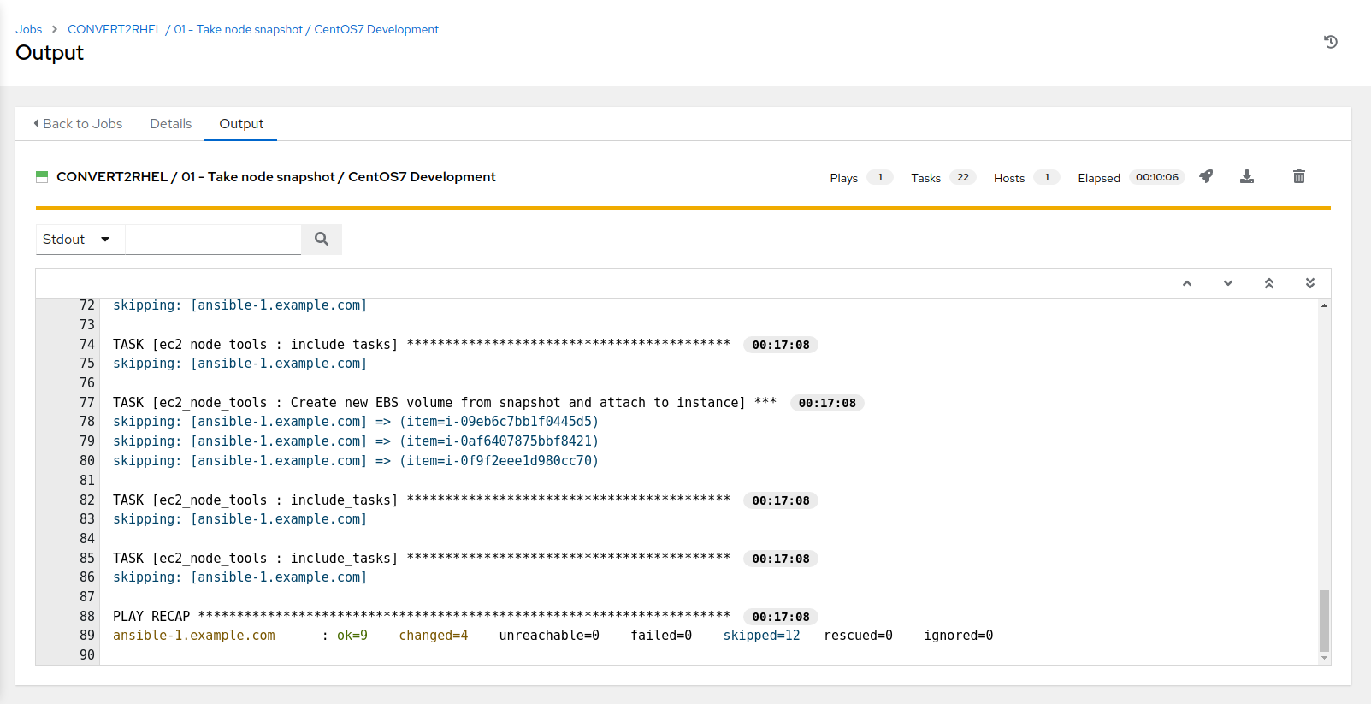Click scrollbar down arrow in output
This screenshot has width=1371, height=704.
tap(1324, 658)
